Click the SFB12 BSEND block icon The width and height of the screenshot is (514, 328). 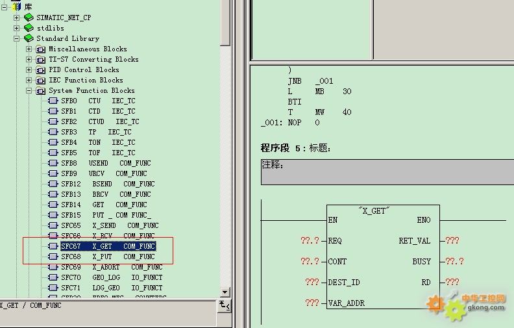(53, 184)
